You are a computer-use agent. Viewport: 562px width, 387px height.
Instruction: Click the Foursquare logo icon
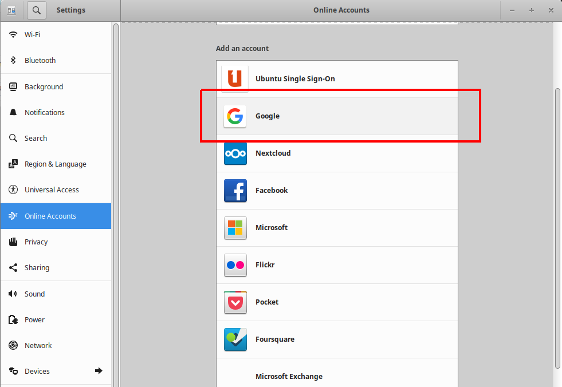coord(235,339)
